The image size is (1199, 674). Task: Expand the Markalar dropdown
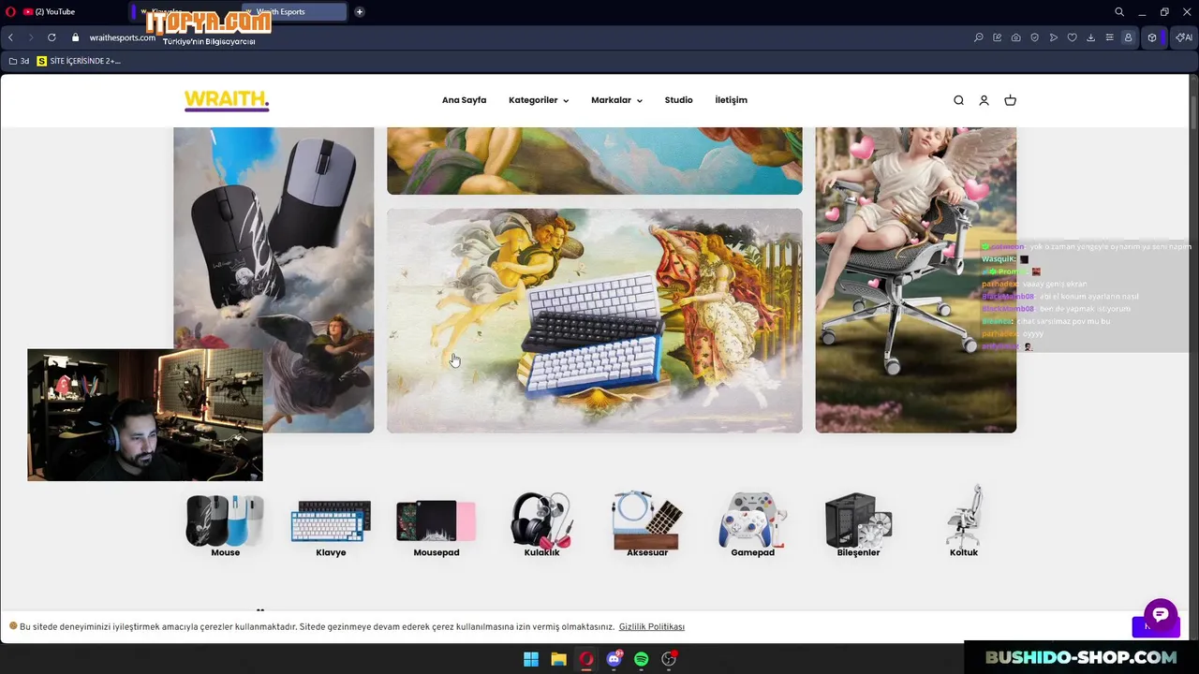[616, 100]
